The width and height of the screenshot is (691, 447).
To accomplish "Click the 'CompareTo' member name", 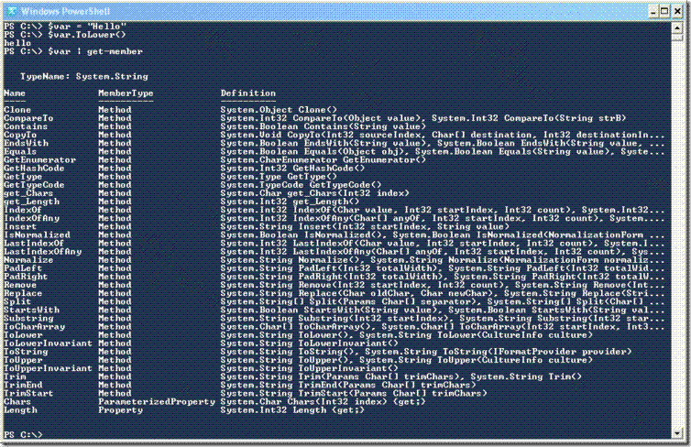I will (x=28, y=118).
